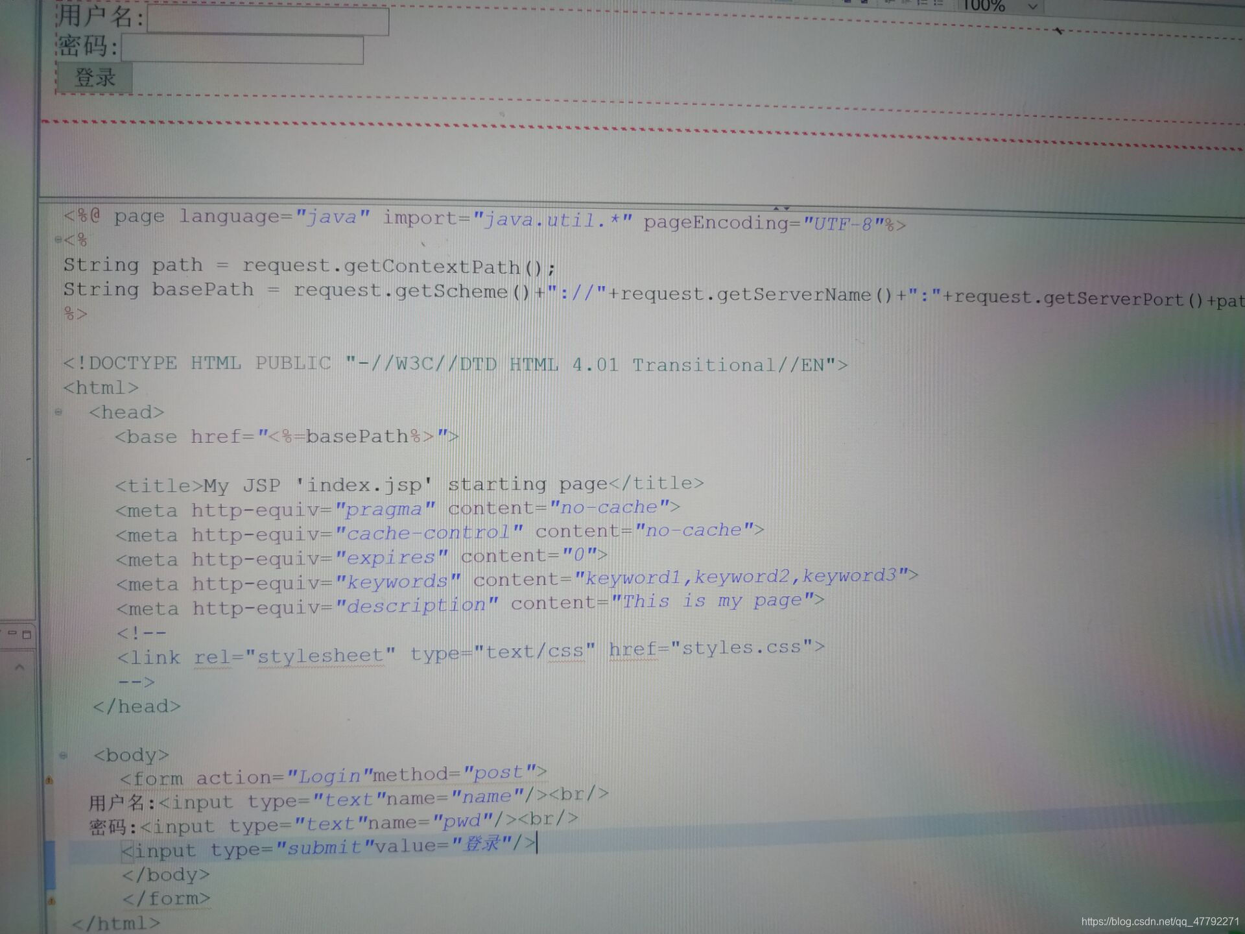Click the closing </form> tag

pos(167,899)
